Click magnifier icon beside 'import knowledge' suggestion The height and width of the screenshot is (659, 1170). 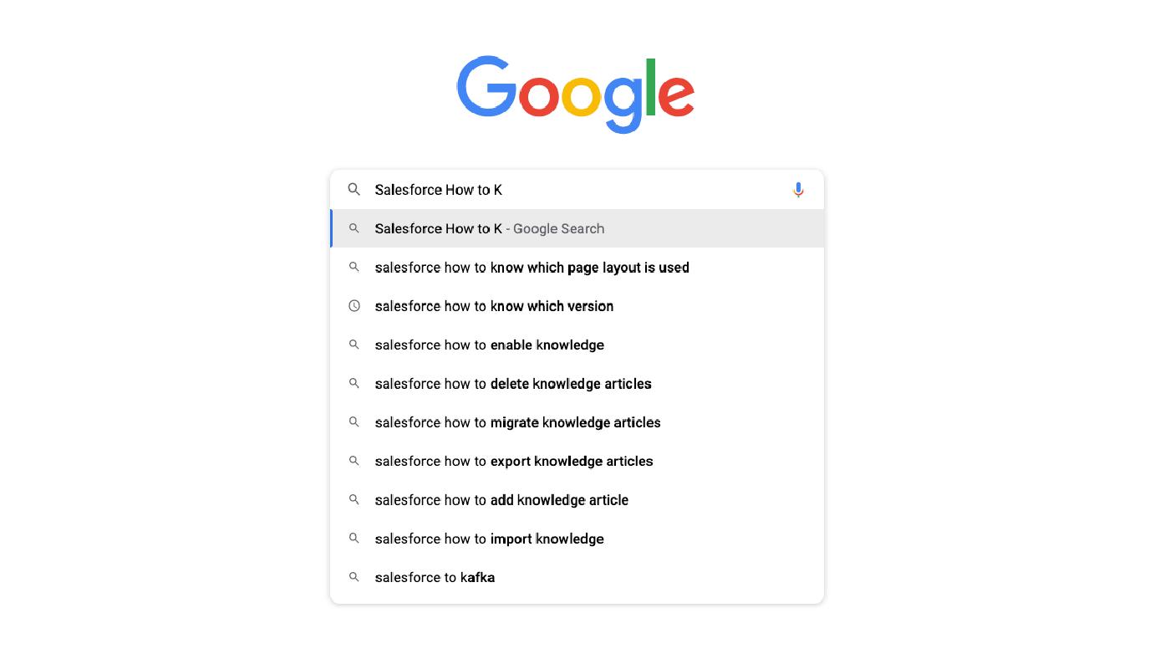tap(354, 539)
